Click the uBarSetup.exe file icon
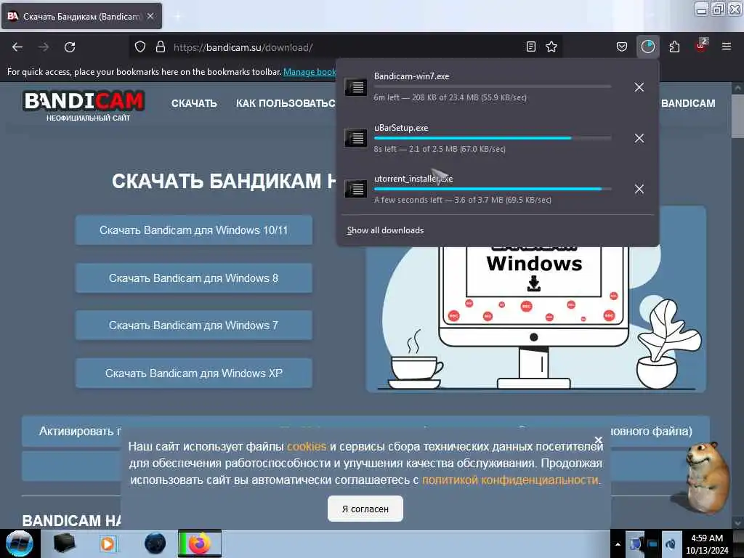 (356, 138)
